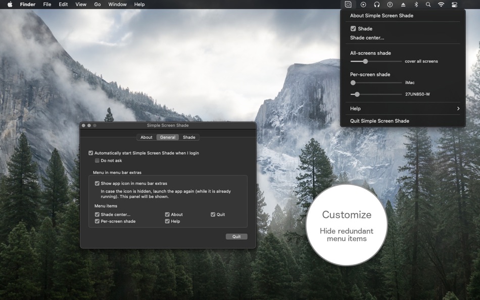The image size is (480, 300).
Task: Open the Help menu in menu bar
Action: [139, 4]
